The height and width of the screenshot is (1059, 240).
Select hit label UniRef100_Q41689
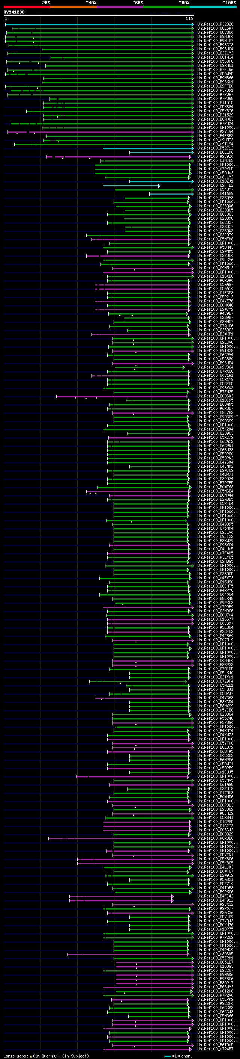click(215, 193)
